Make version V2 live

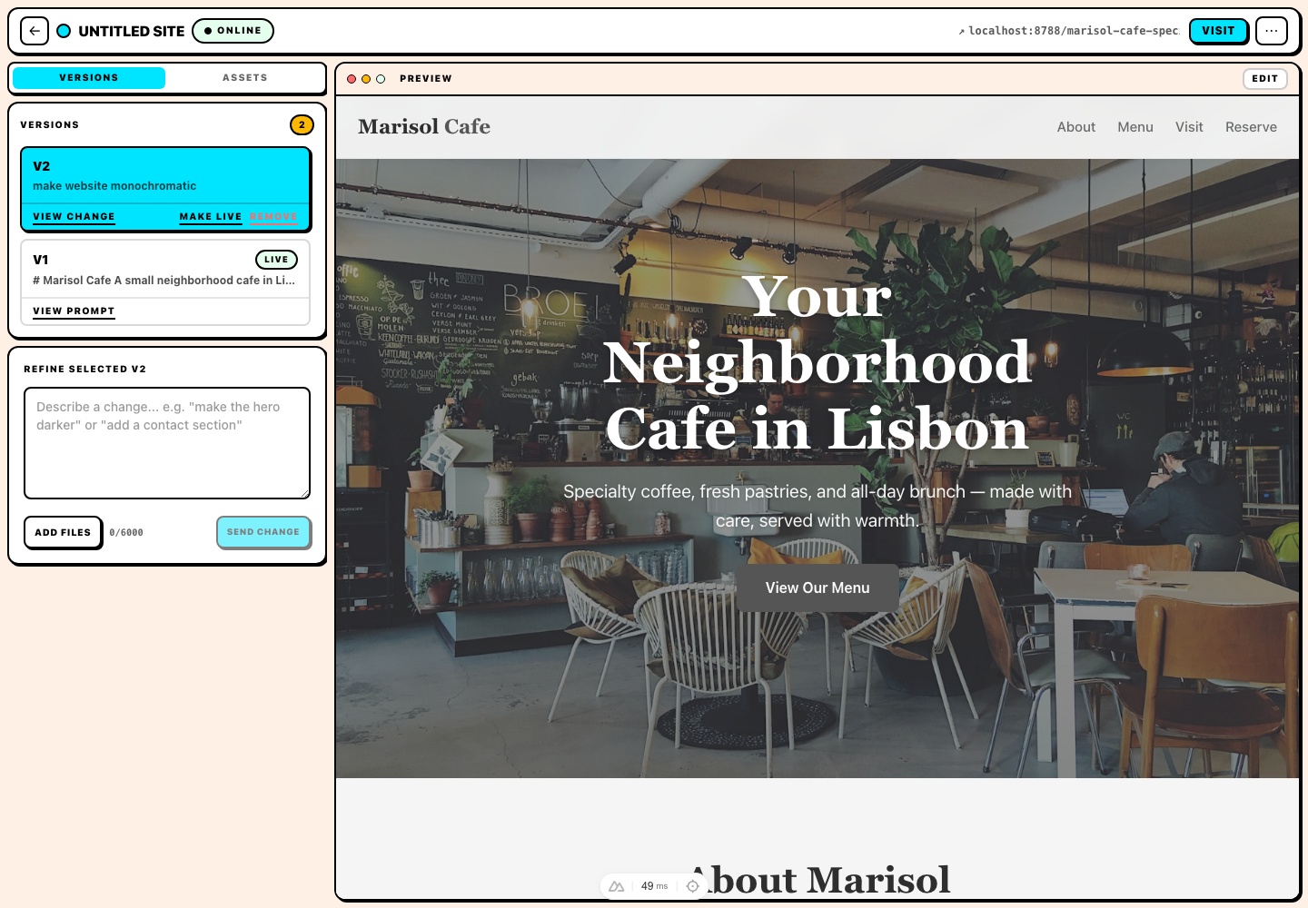click(x=211, y=217)
